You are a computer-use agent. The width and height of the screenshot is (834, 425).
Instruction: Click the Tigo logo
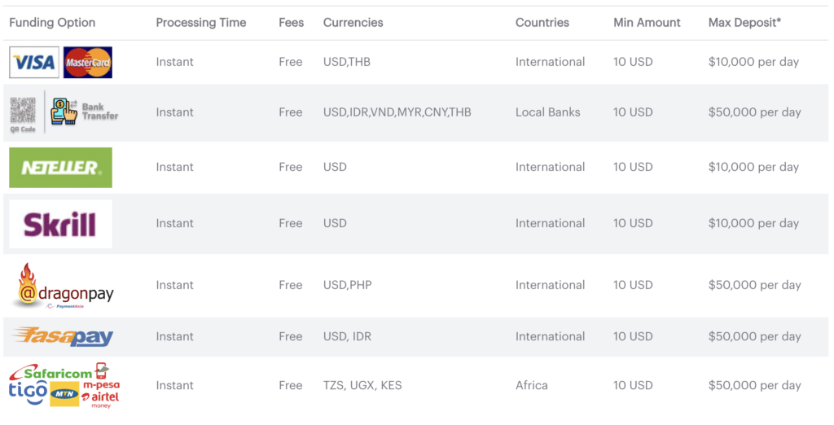pos(28,391)
